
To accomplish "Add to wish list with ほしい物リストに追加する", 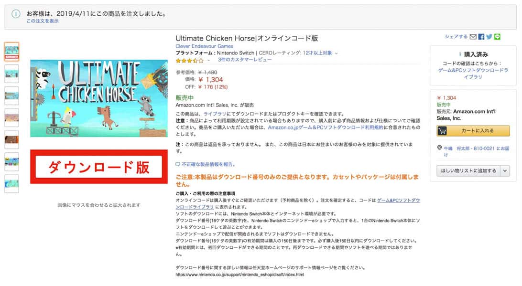I will click(x=468, y=170).
